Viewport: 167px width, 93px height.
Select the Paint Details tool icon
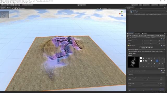[149, 48]
